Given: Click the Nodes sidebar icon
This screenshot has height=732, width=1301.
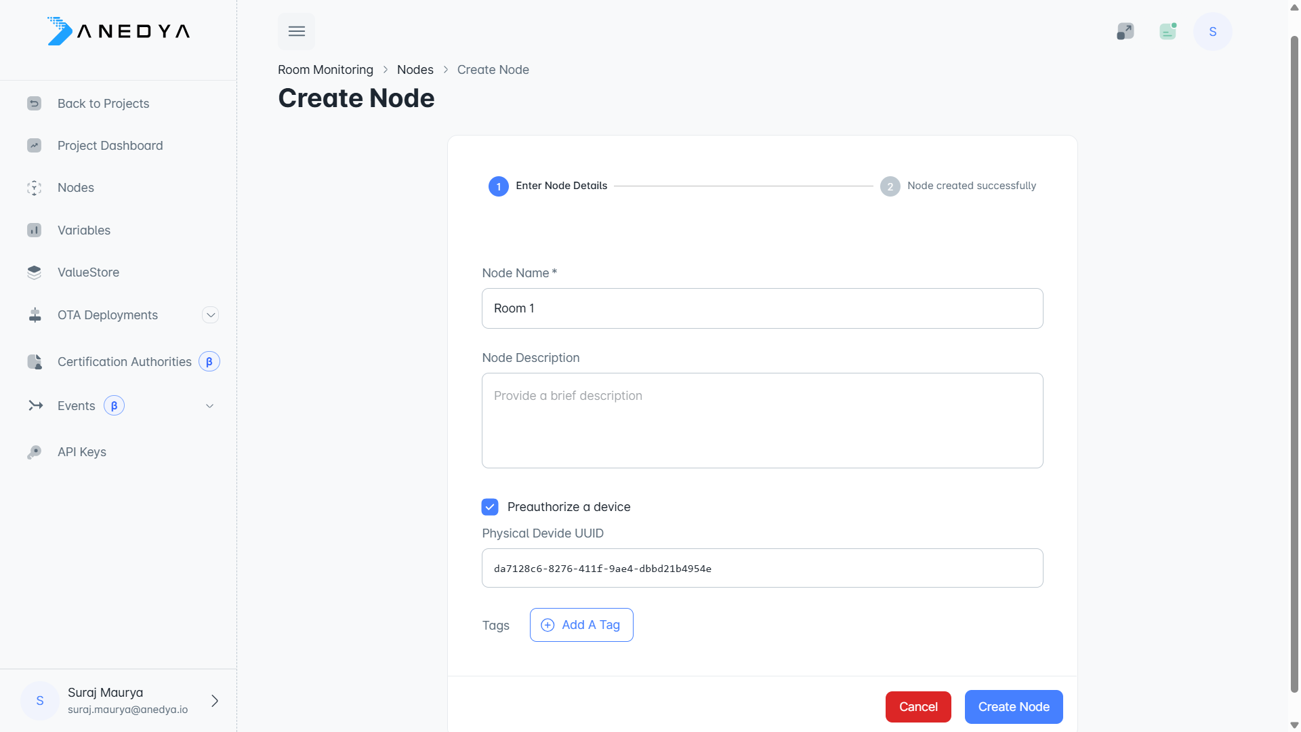Looking at the screenshot, I should [x=34, y=188].
